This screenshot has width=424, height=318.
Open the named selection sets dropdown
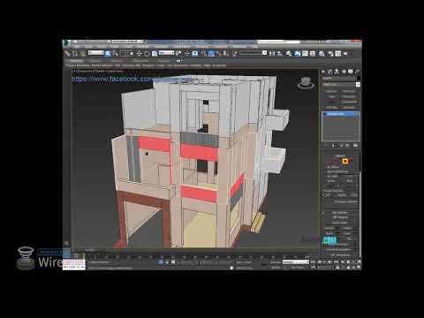point(254,53)
